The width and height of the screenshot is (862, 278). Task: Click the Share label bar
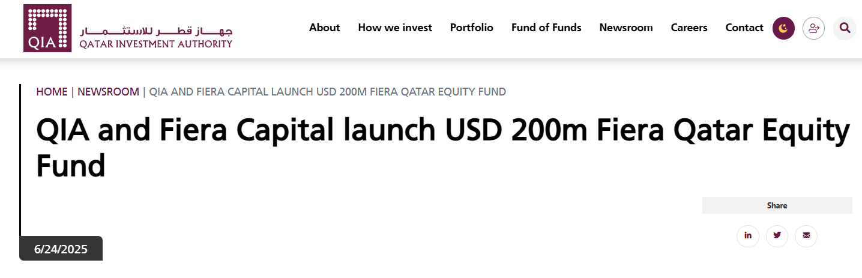[777, 205]
